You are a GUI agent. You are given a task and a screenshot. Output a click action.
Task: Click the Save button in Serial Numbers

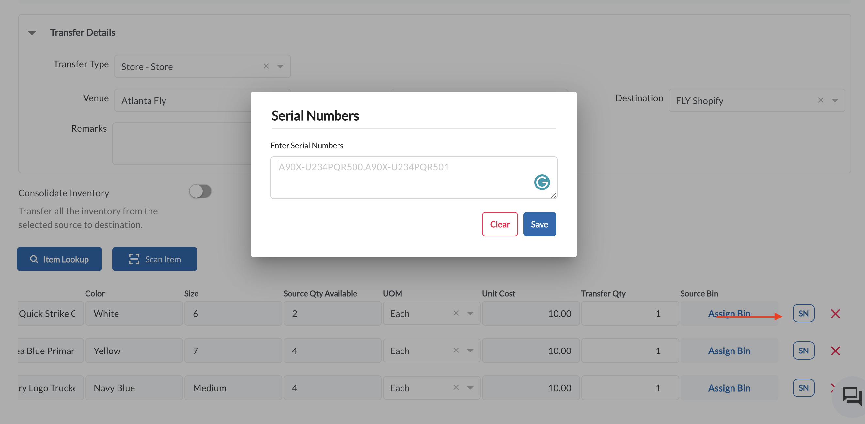click(539, 224)
